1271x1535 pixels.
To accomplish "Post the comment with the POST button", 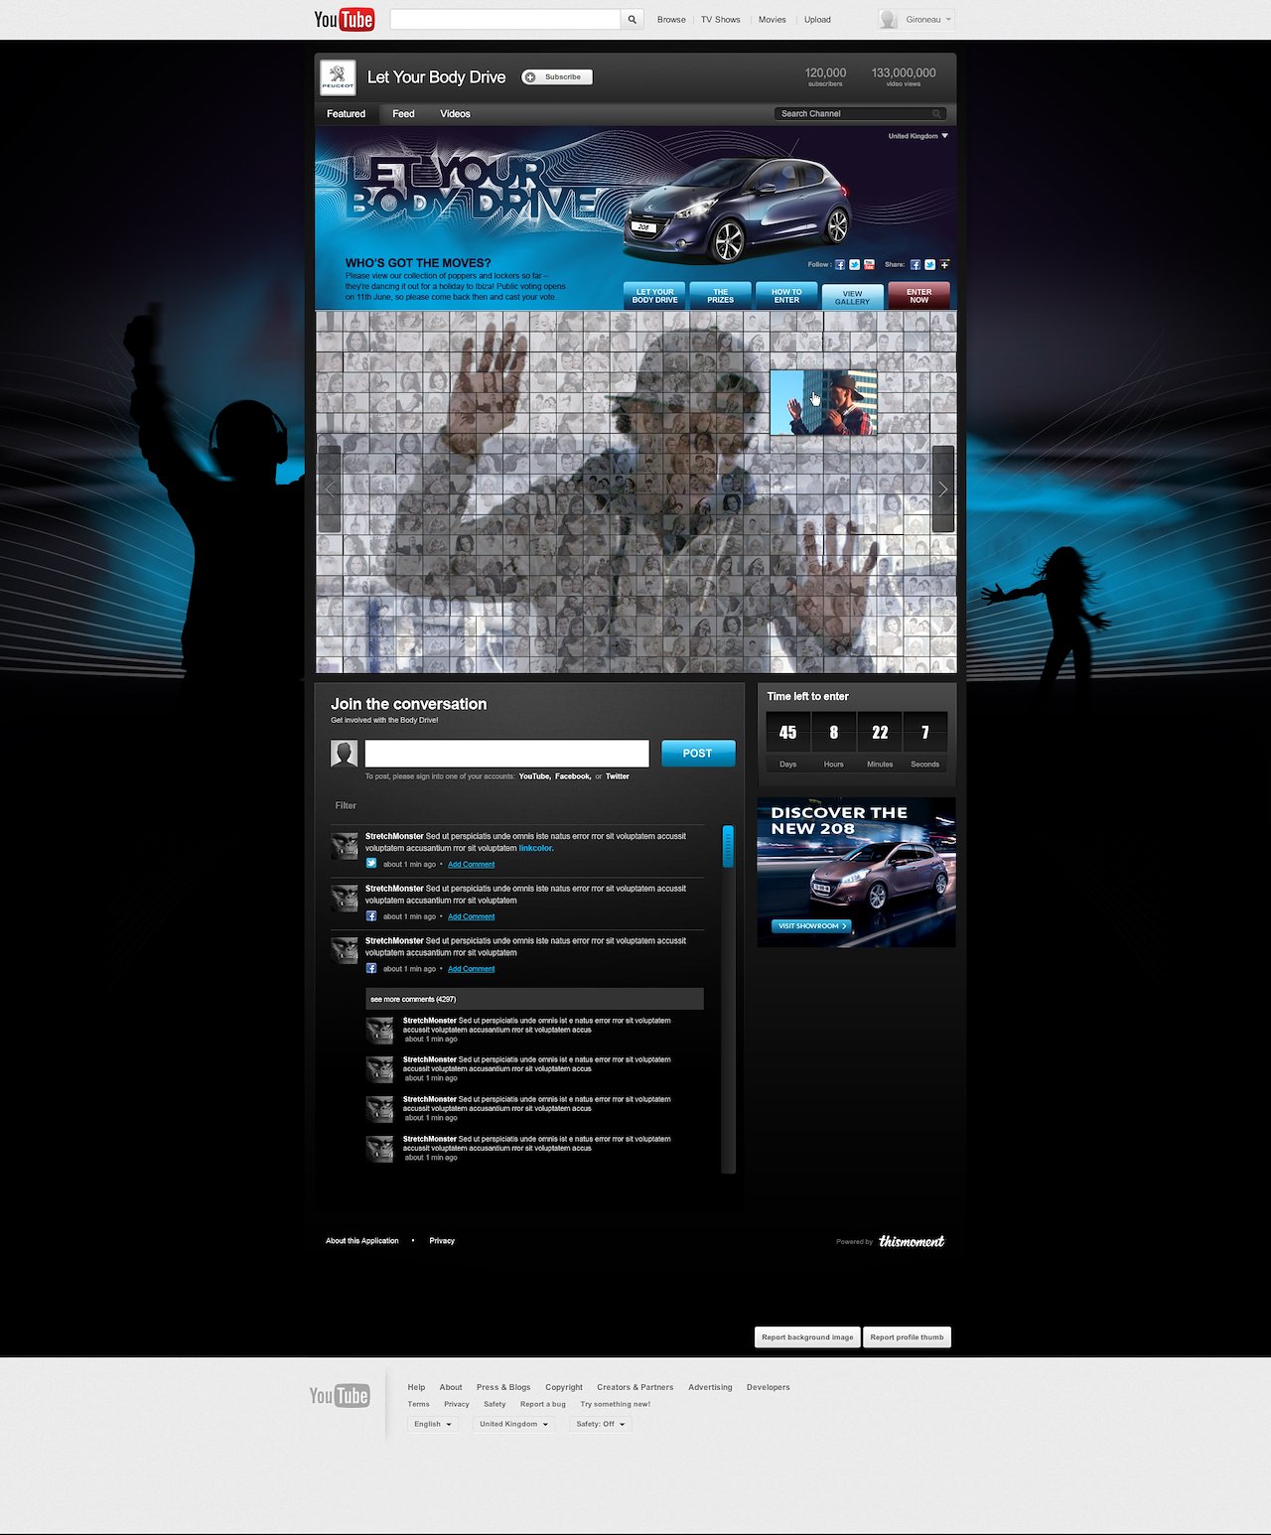I will pos(698,754).
